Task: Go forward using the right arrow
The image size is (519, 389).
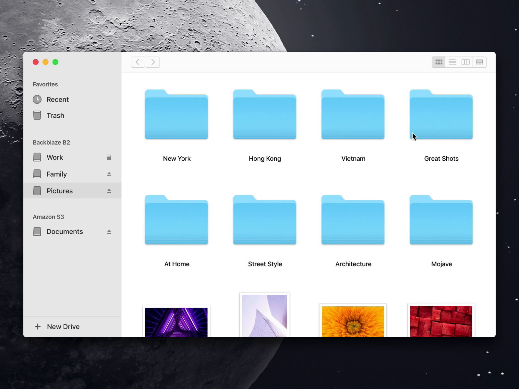Action: pos(153,62)
